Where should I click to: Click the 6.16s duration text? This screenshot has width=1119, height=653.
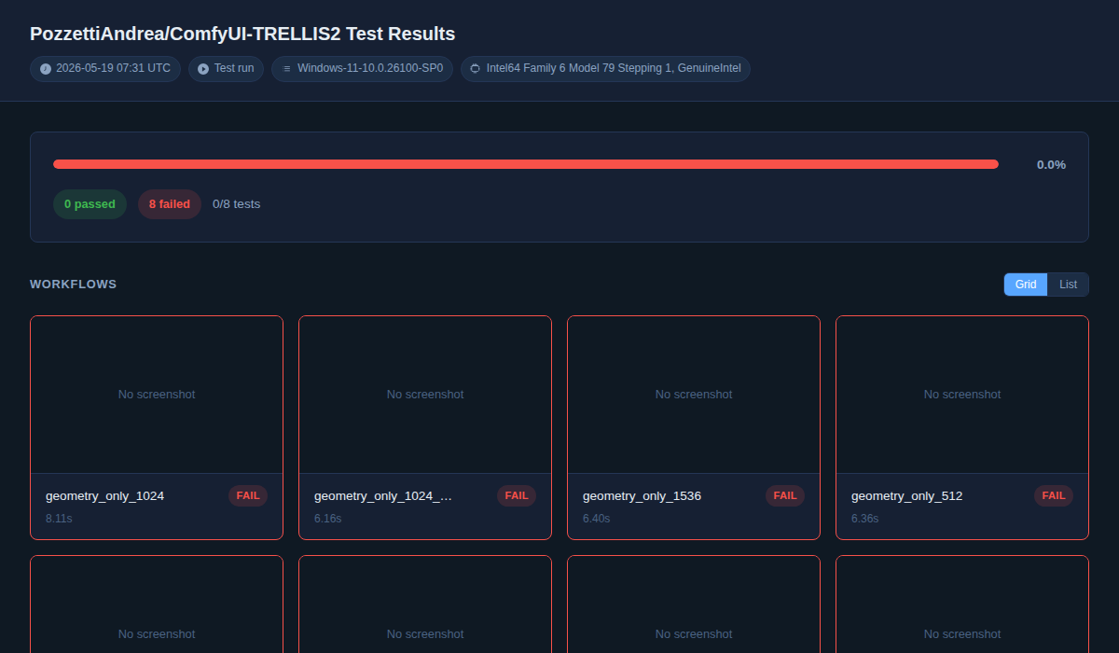point(327,518)
